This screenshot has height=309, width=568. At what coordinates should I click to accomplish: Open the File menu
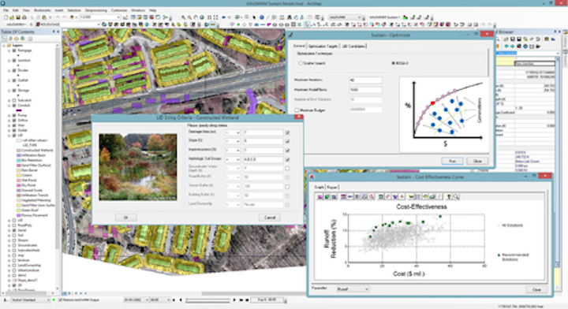(6, 10)
